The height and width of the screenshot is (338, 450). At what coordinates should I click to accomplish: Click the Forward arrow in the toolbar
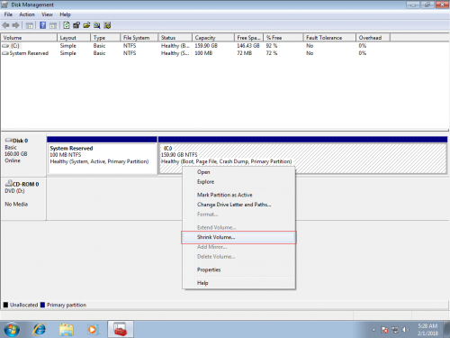[x=15, y=25]
